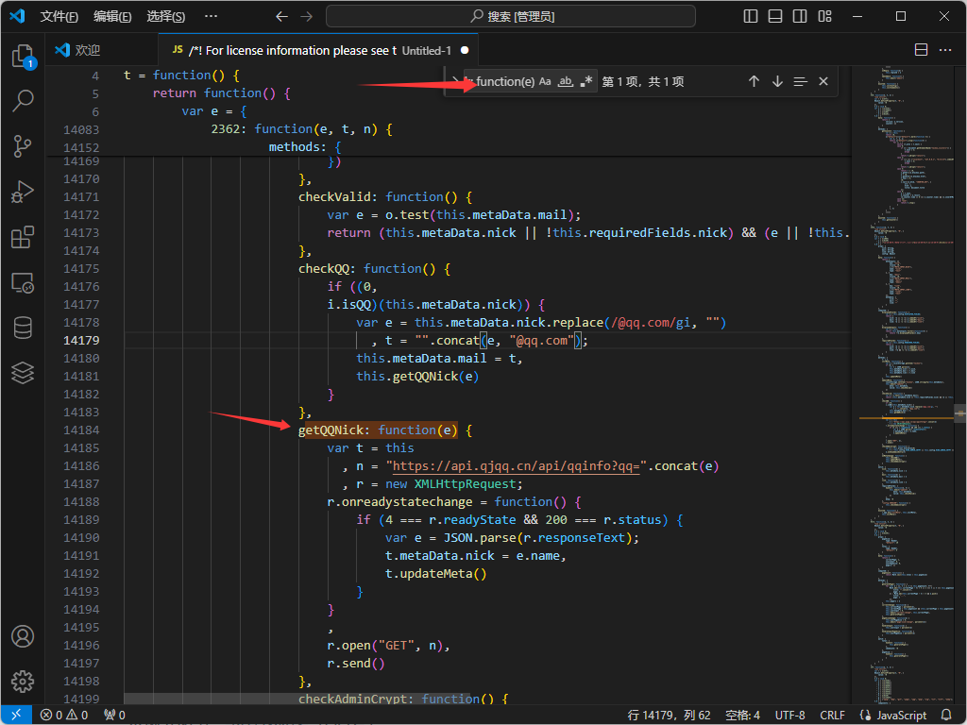Image resolution: width=967 pixels, height=725 pixels.
Task: Click the minimap slider on the right
Action: click(959, 413)
